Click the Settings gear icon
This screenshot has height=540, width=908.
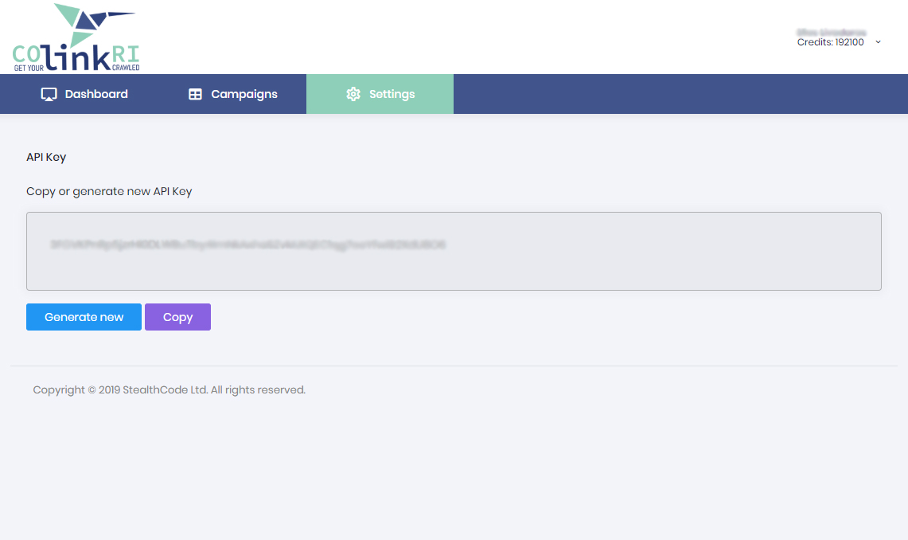(x=353, y=94)
